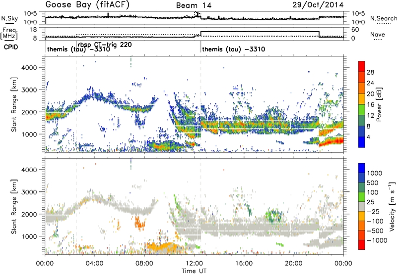Viewport: 397px width, 274px height.
Task: Click -25 on the Velocity colorbar
Action: [374, 212]
